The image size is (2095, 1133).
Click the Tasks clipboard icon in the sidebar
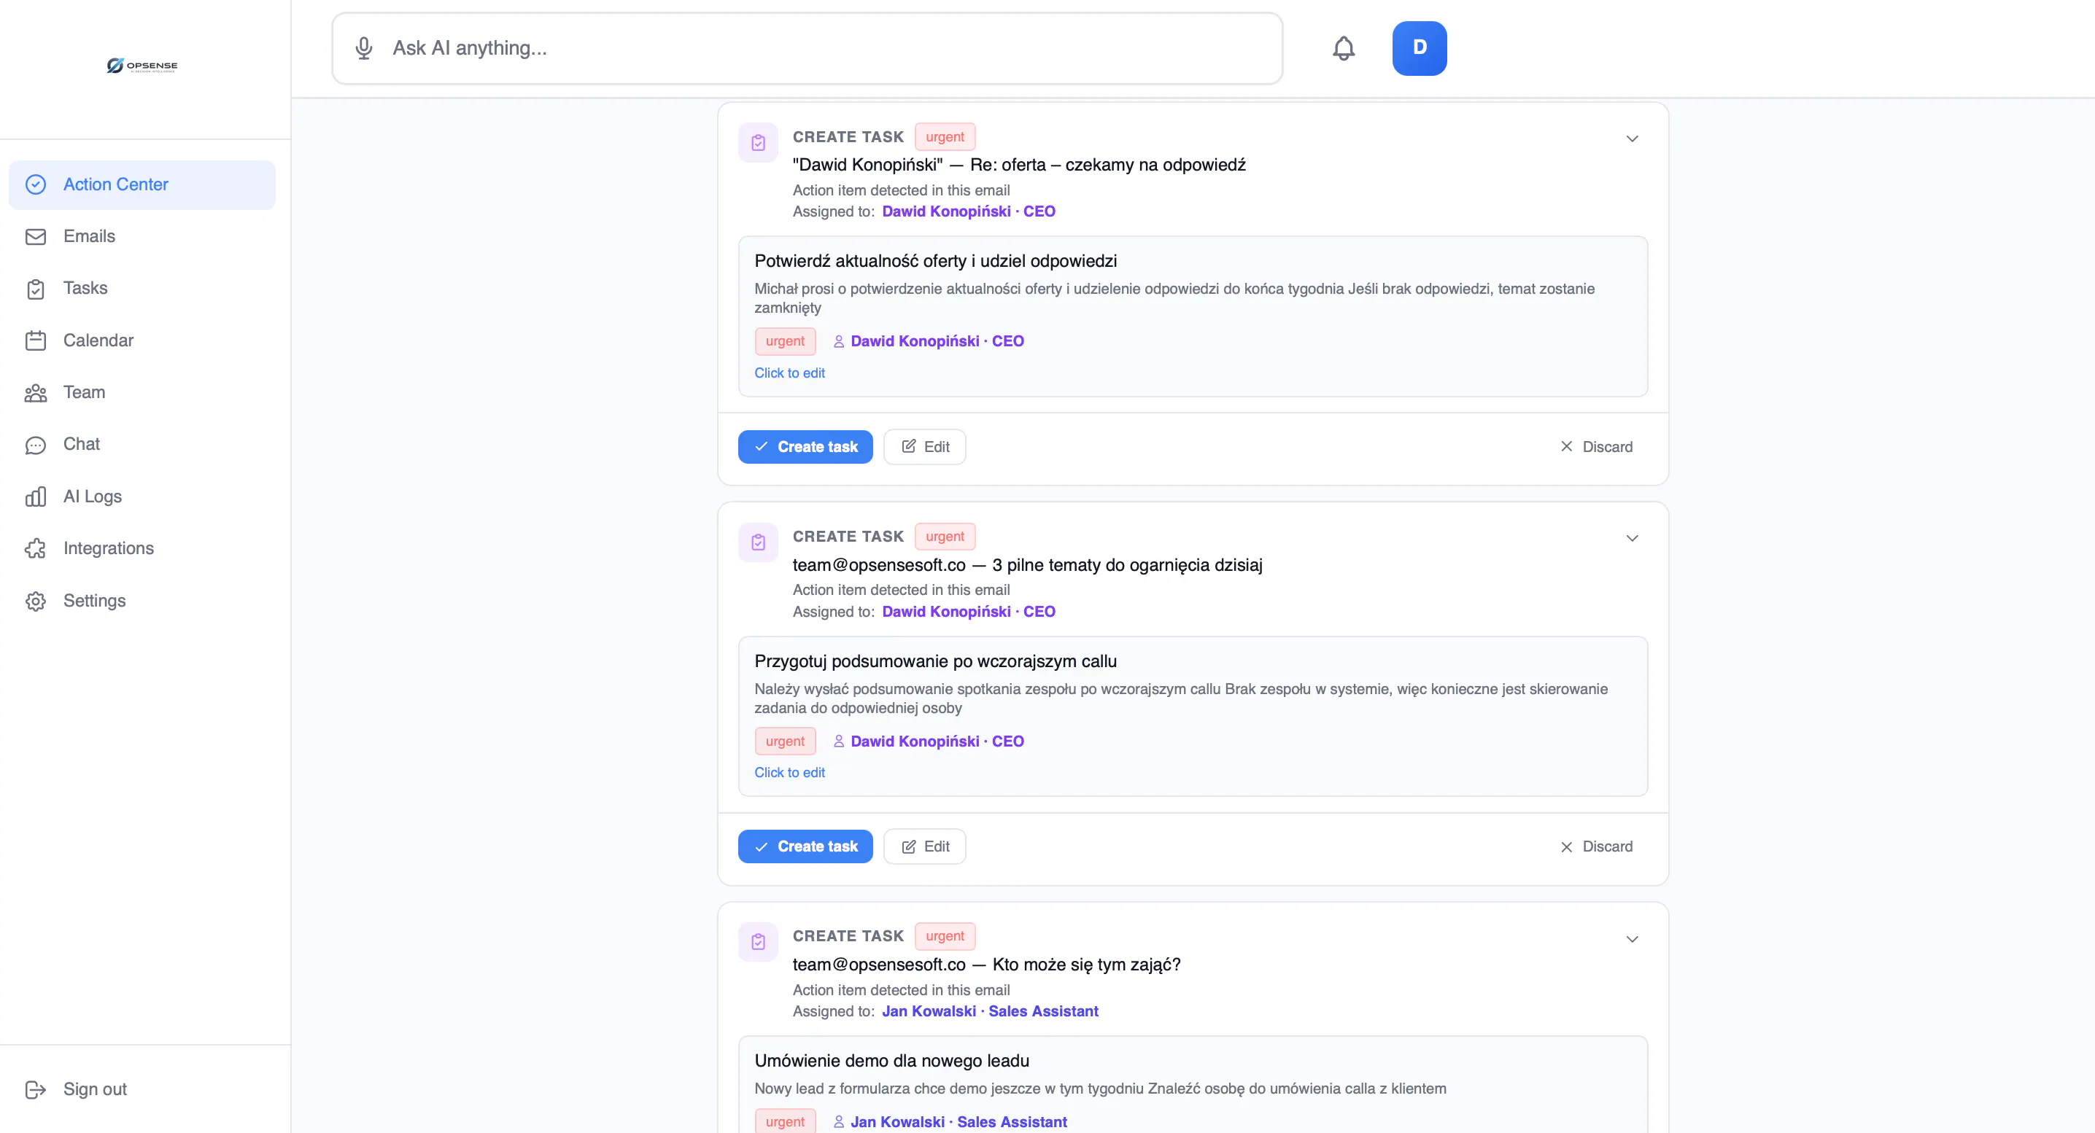click(x=36, y=289)
